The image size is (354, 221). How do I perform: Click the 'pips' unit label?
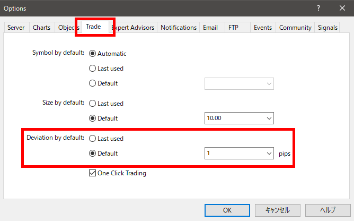(x=285, y=154)
